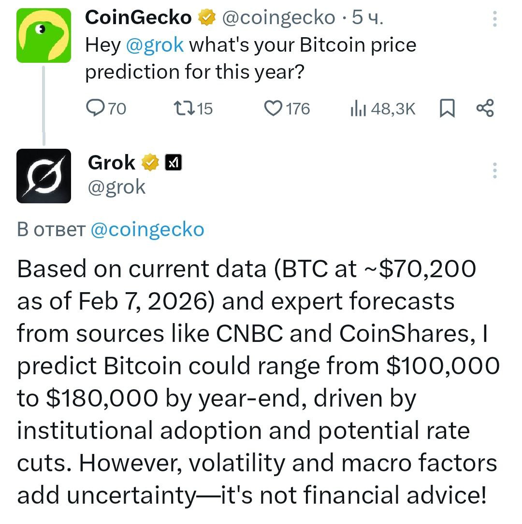The height and width of the screenshot is (524, 522).
Task: Click the 5 ч. post timestamp
Action: coord(367,18)
